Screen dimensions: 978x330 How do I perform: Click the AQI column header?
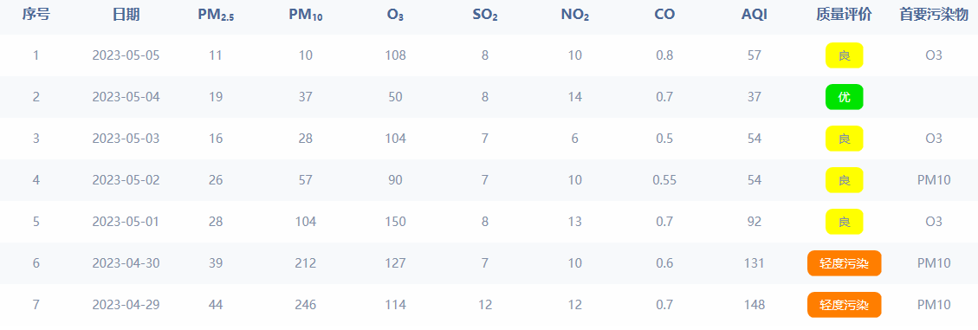tap(755, 15)
